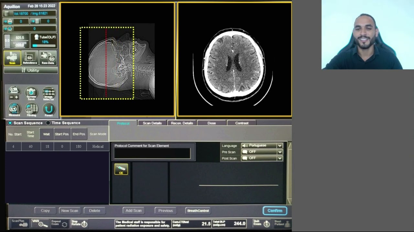Open the Autoview-s panel icon
The image size is (414, 232).
pyautogui.click(x=30, y=58)
